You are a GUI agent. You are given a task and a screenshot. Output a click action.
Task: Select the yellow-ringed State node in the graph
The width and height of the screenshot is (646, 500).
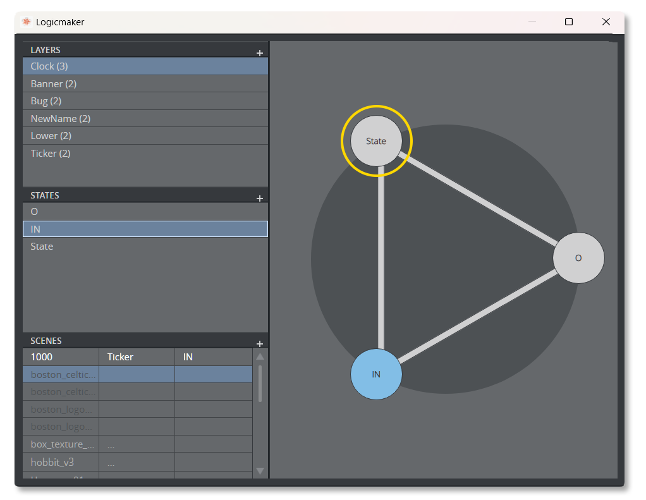coord(376,141)
